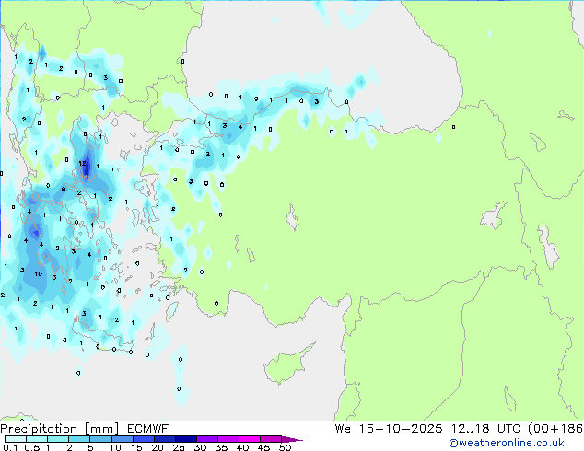Screen dimensions: 584x451
Task: Click the 20–25 mm legend swatch
Action: pyautogui.click(x=164, y=439)
